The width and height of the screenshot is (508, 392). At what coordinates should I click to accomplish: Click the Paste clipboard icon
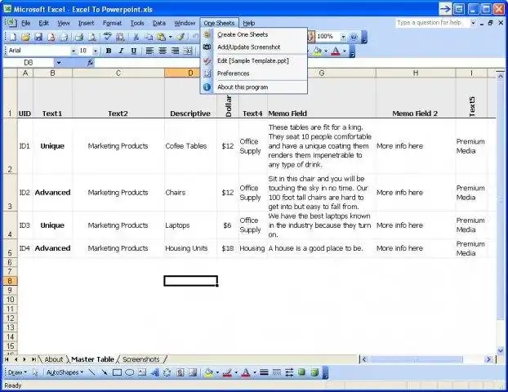tap(161, 37)
